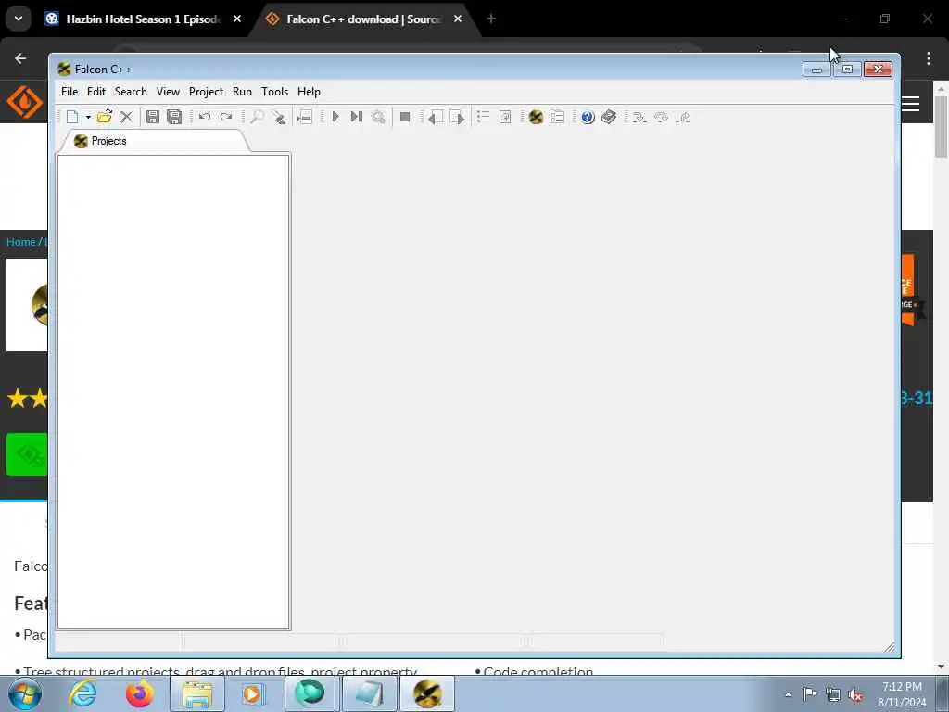Close the Hazbin Hotel browser tab
This screenshot has width=949, height=712.
click(x=237, y=19)
